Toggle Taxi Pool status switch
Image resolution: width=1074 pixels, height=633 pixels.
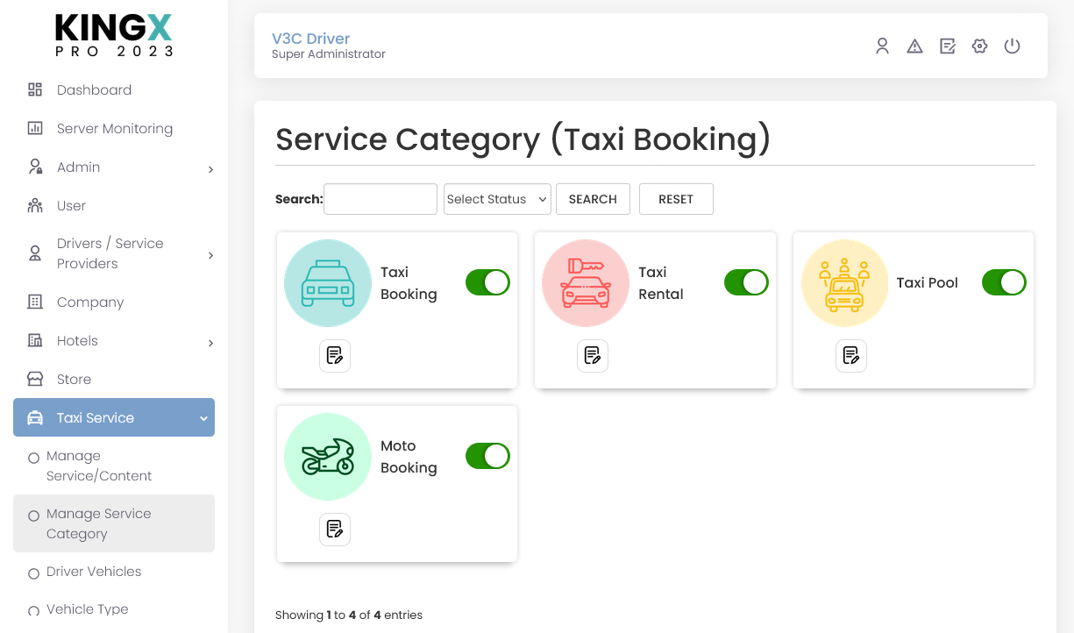click(1004, 282)
